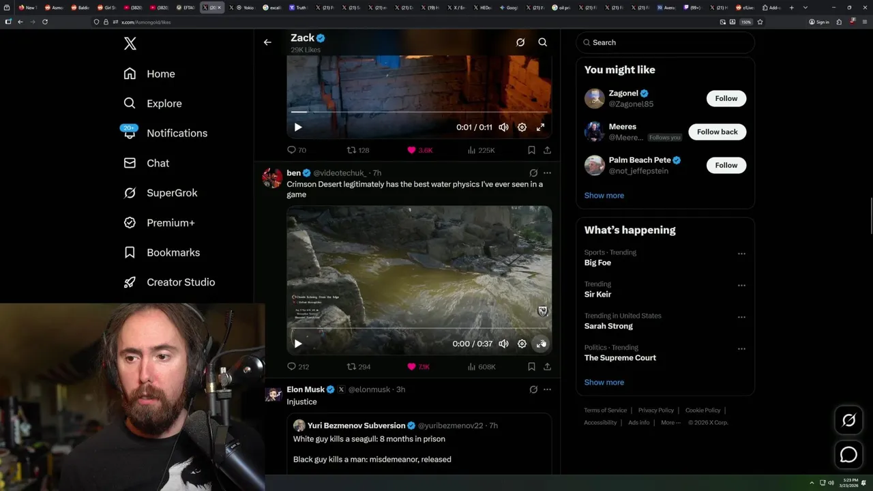The width and height of the screenshot is (873, 491).
Task: Click Grok explain icon on ben's post
Action: (533, 173)
